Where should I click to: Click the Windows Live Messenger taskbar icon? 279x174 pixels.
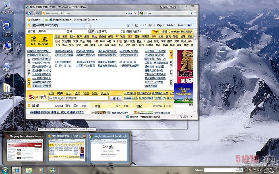(x=53, y=170)
